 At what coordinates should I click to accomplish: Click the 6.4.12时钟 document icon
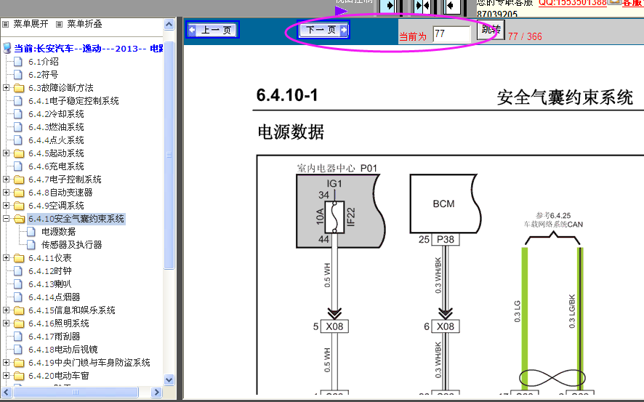(18, 271)
